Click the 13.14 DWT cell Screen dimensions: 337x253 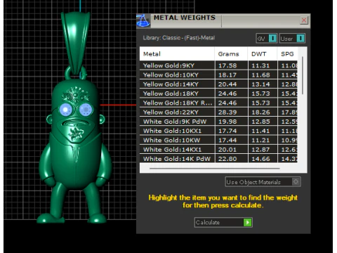tap(263, 84)
